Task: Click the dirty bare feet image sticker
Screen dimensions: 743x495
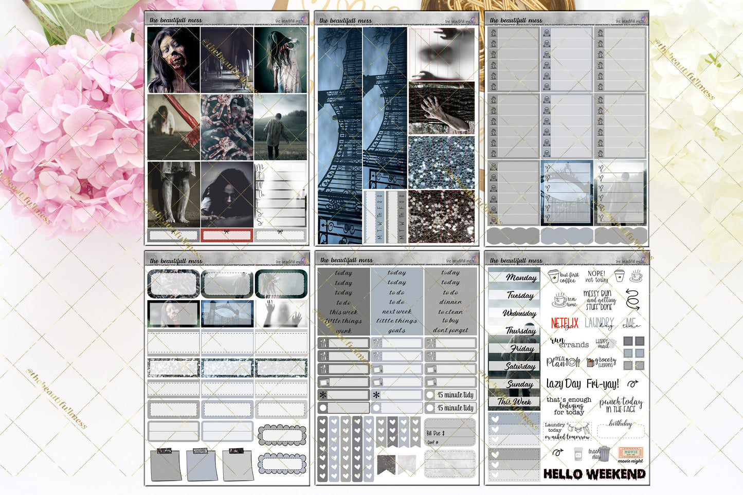Action: [x=173, y=194]
